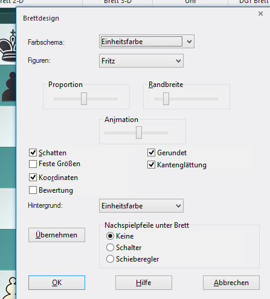Viewport: 270px width, 299px height.
Task: Enable the Feste Größen checkbox
Action: pos(33,164)
